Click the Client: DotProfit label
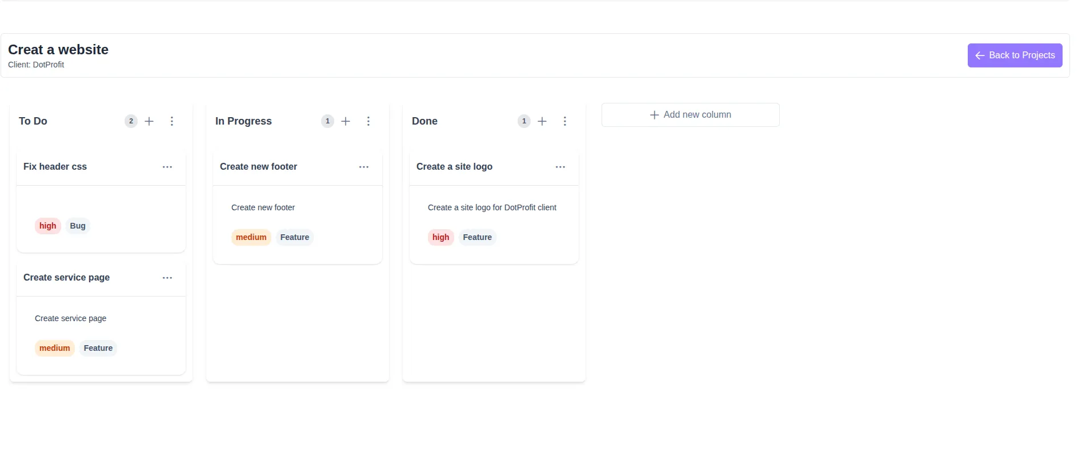 point(36,65)
